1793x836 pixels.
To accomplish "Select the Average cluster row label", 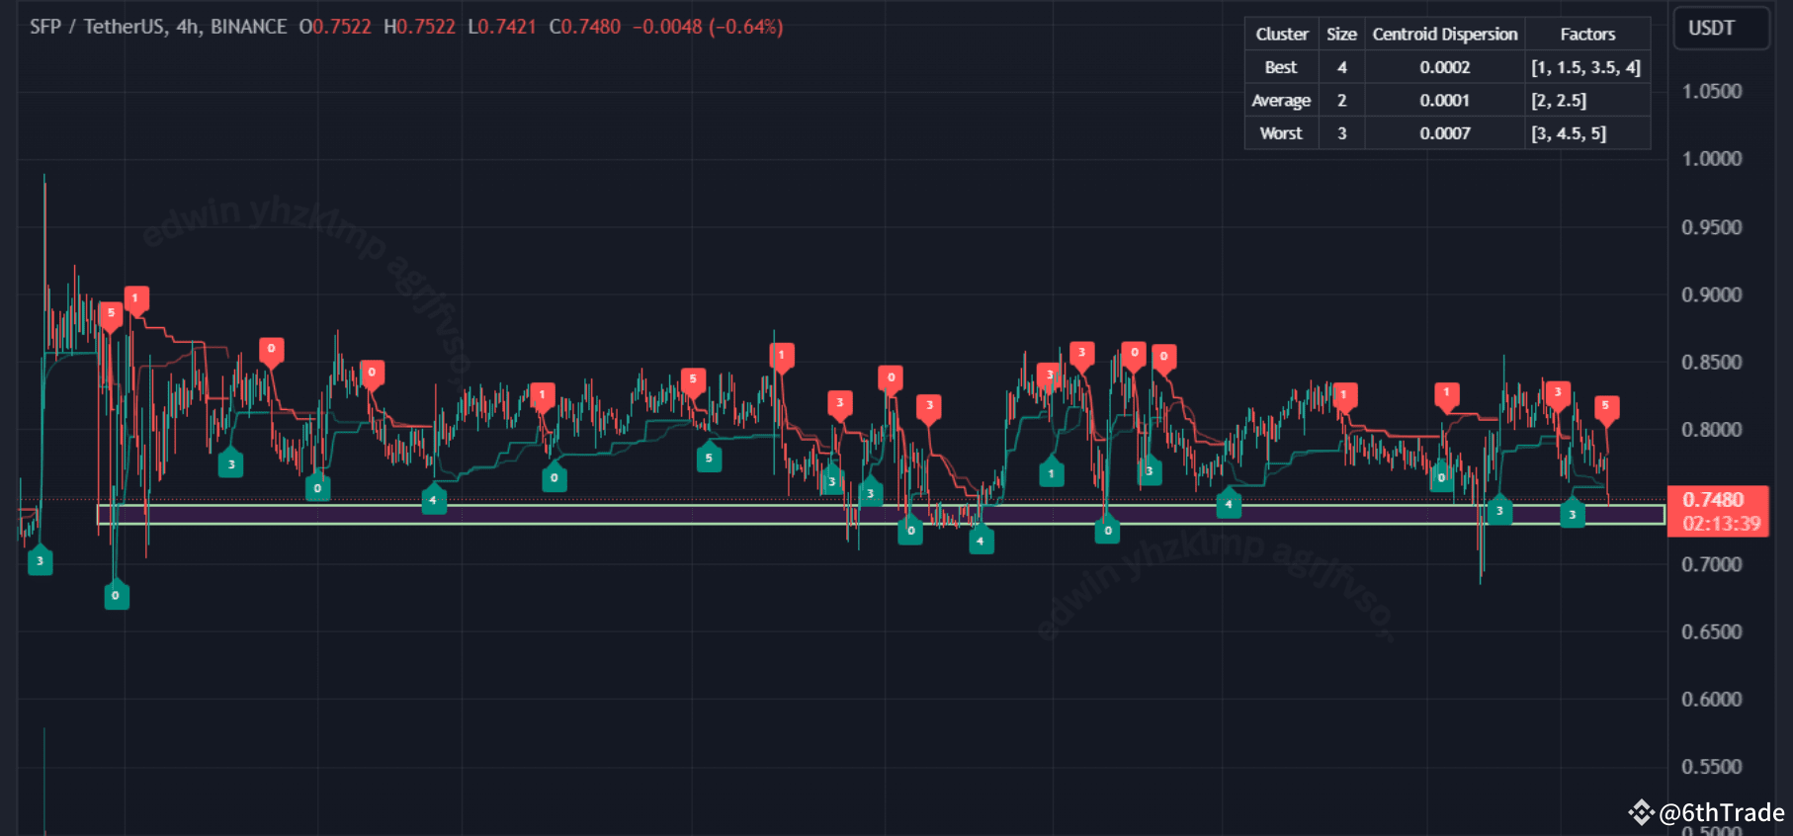I will click(x=1281, y=101).
